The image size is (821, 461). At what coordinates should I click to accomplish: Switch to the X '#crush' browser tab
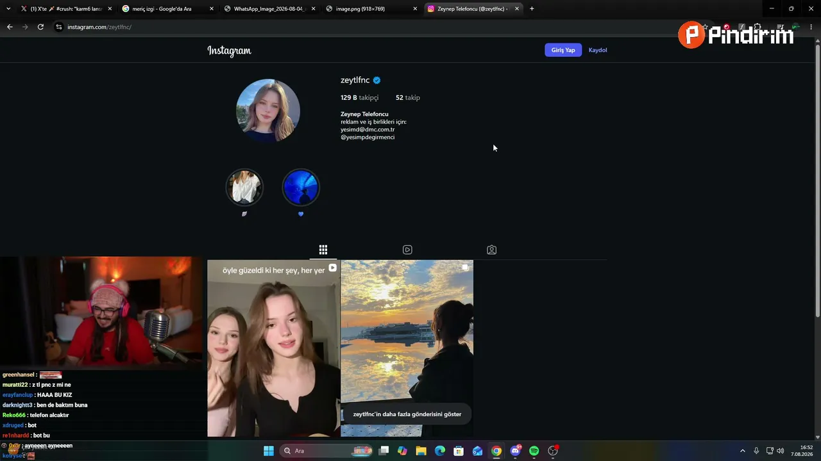pyautogui.click(x=66, y=9)
